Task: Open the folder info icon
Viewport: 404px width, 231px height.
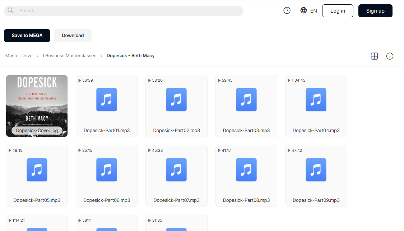Action: (390, 56)
